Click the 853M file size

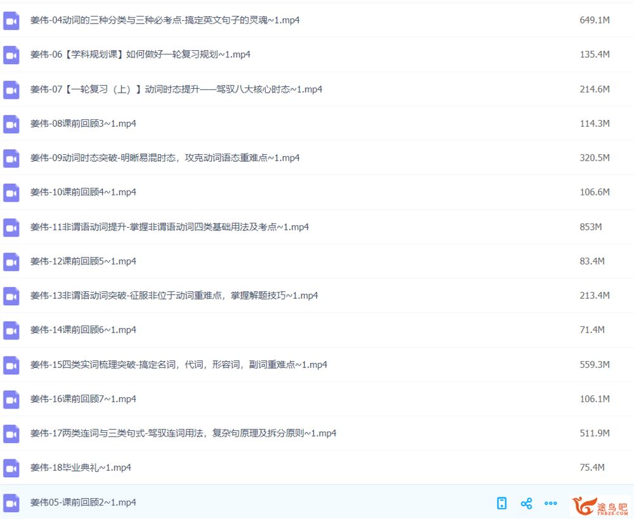coord(591,227)
